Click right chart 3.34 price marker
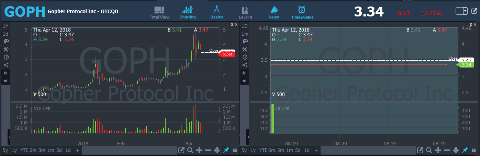The width and height of the screenshot is (480, 156). point(466,65)
